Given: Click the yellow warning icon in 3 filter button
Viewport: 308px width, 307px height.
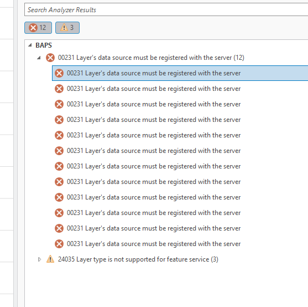Looking at the screenshot, I should pos(64,28).
